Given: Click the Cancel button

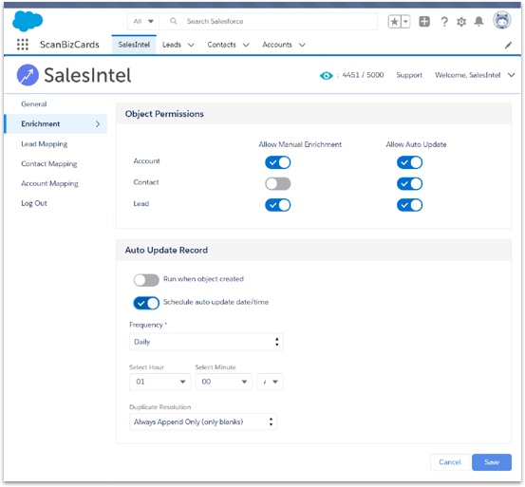Looking at the screenshot, I should tap(450, 462).
